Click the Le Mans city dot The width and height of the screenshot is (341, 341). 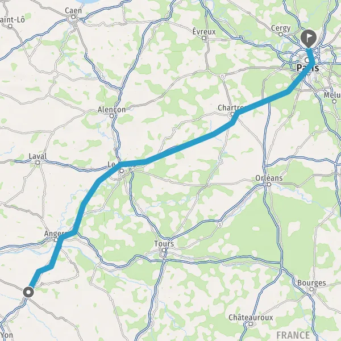(x=122, y=171)
